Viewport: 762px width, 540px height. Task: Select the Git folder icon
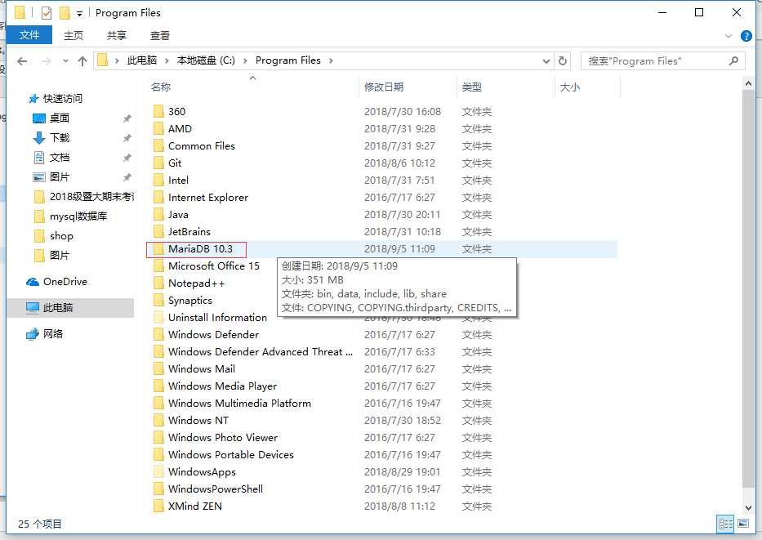(158, 163)
